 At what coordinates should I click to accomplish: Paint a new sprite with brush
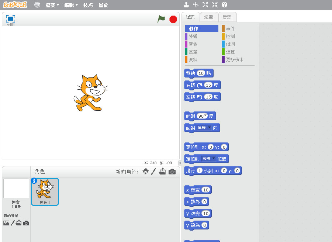[153, 171]
